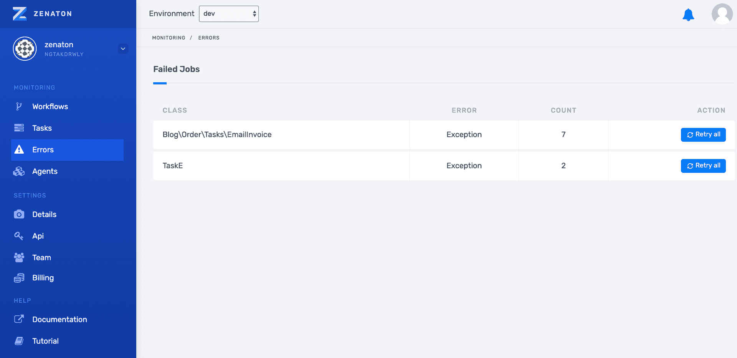
Task: Click refresh icon in TaskE Retry all
Action: coord(690,166)
